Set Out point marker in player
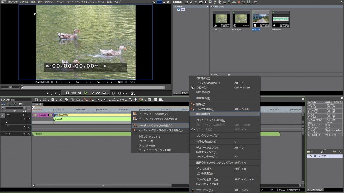 tap(56, 93)
